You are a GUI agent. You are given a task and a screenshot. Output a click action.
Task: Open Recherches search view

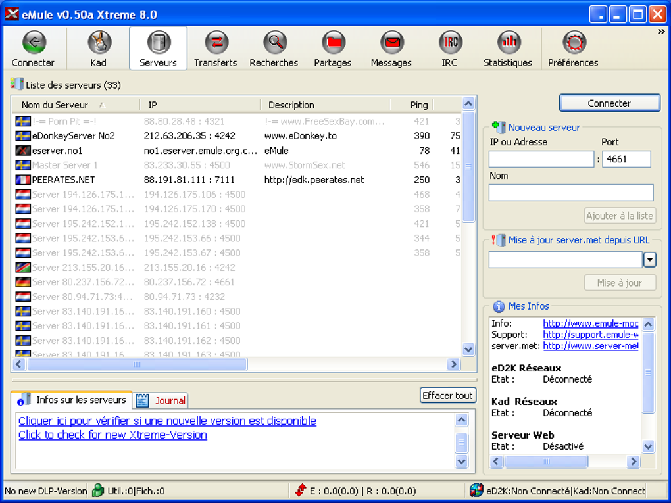tap(274, 49)
